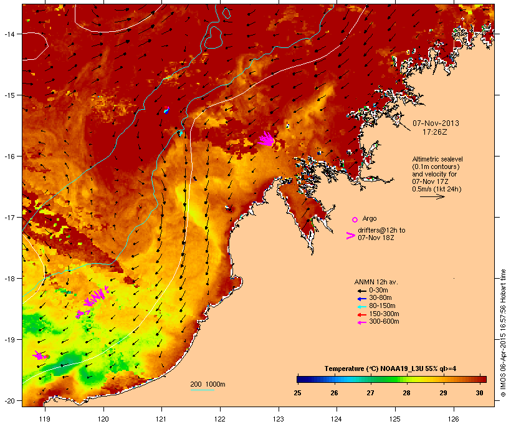This screenshot has height=424, width=511.
Task: Click the drifters@12h to label
Action: 381,230
